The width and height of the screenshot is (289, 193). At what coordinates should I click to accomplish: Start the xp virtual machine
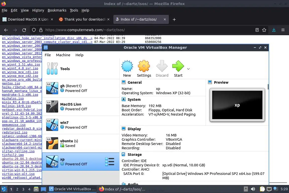point(178,69)
